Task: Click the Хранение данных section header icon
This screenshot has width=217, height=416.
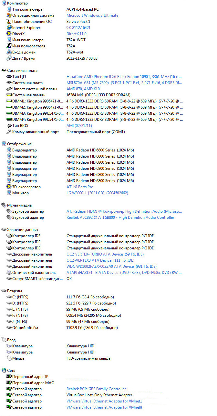Action: click(x=4, y=230)
